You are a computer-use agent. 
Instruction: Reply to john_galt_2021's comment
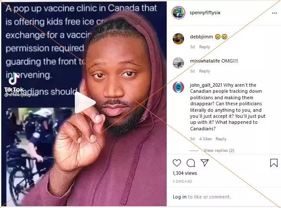click(x=221, y=139)
